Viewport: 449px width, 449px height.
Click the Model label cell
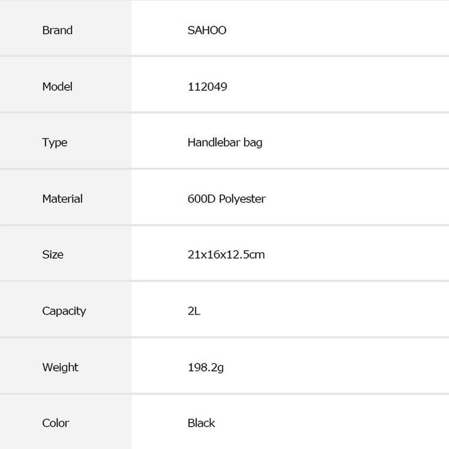pyautogui.click(x=66, y=84)
